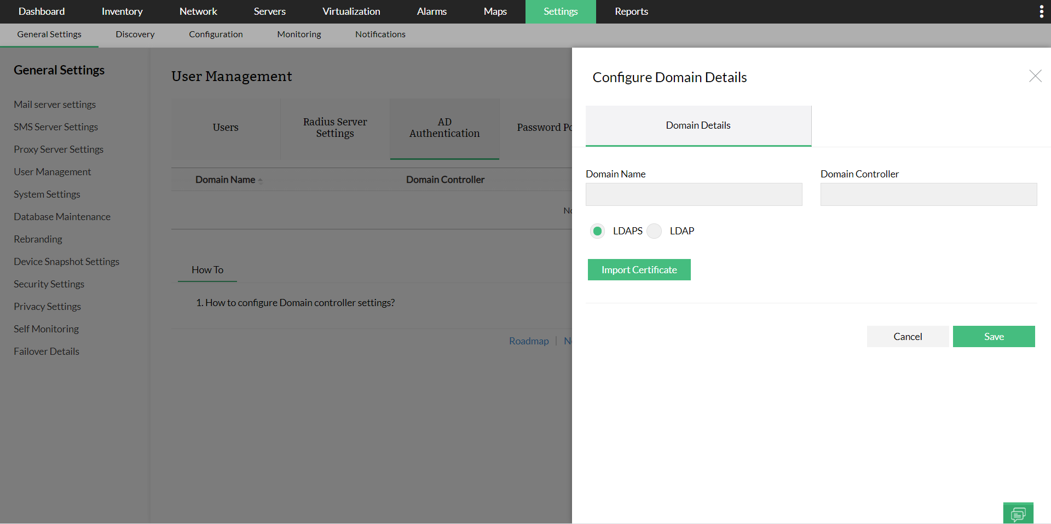1051x524 pixels.
Task: Close the Configure Domain Details panel
Action: pos(1035,76)
